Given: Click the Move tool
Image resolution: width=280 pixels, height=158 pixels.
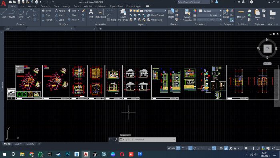Looking at the screenshot, I should 46,11.
